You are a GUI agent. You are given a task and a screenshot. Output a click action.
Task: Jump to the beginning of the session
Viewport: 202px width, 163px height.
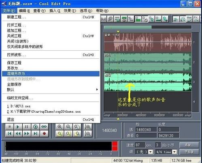(10, 134)
